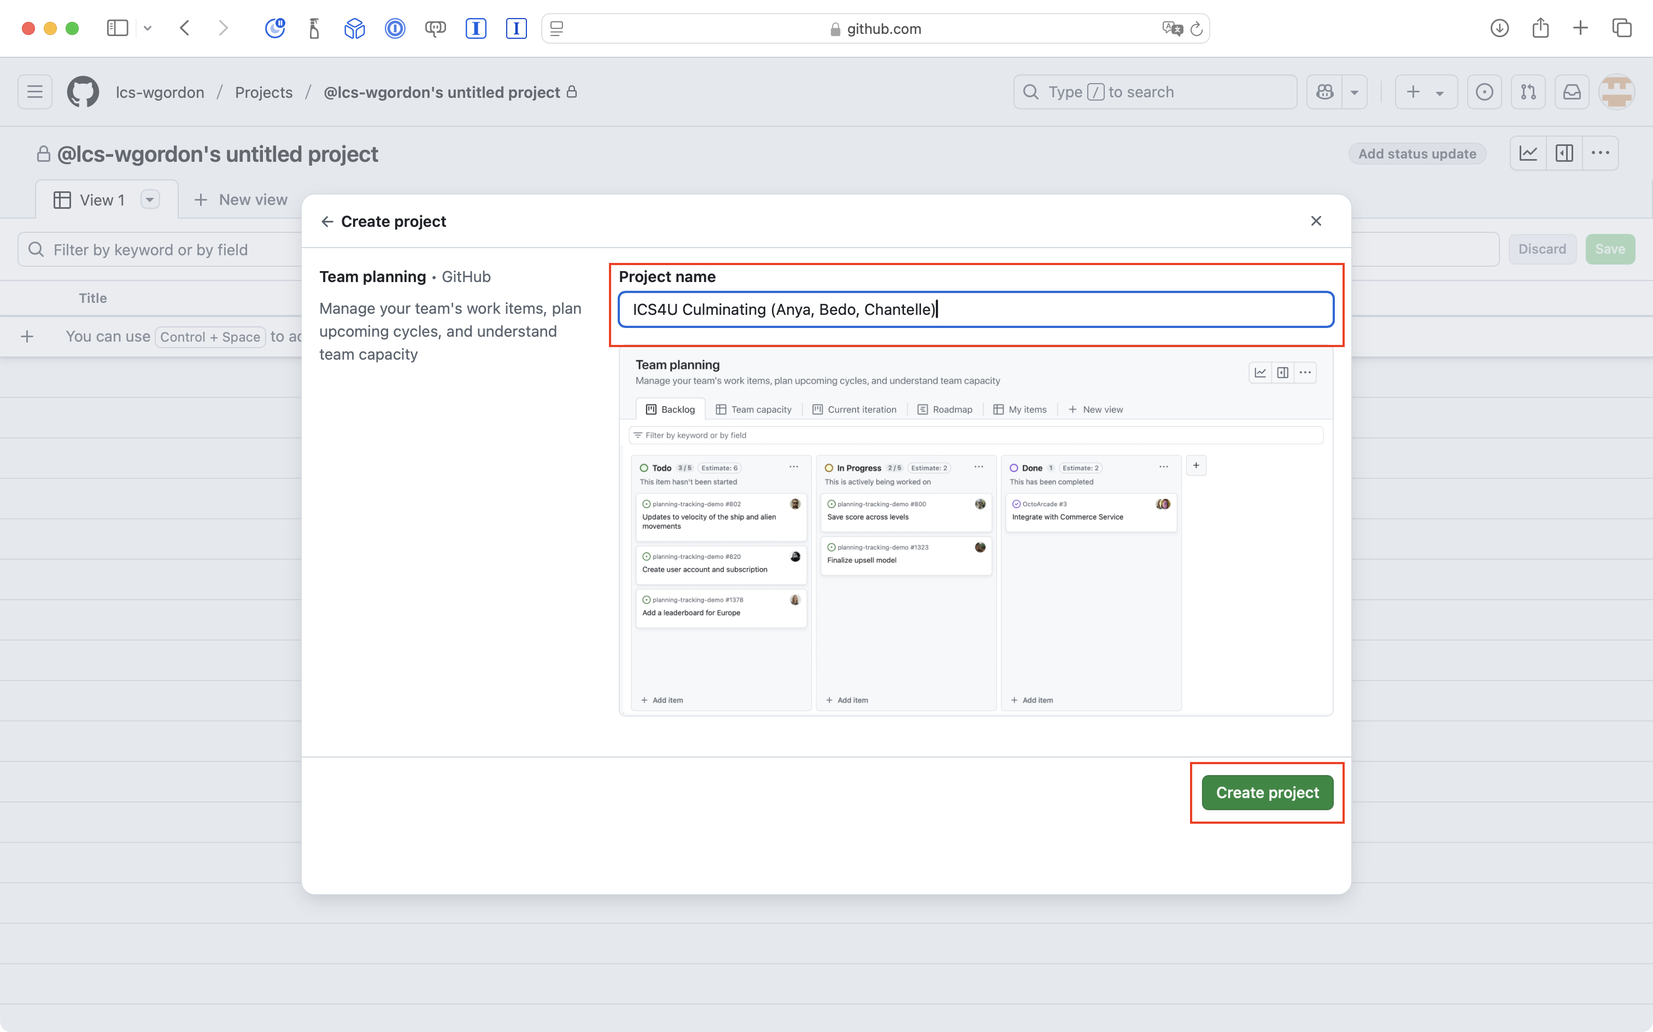This screenshot has height=1032, width=1653.
Task: Open project Insights chart icon
Action: pos(1528,154)
